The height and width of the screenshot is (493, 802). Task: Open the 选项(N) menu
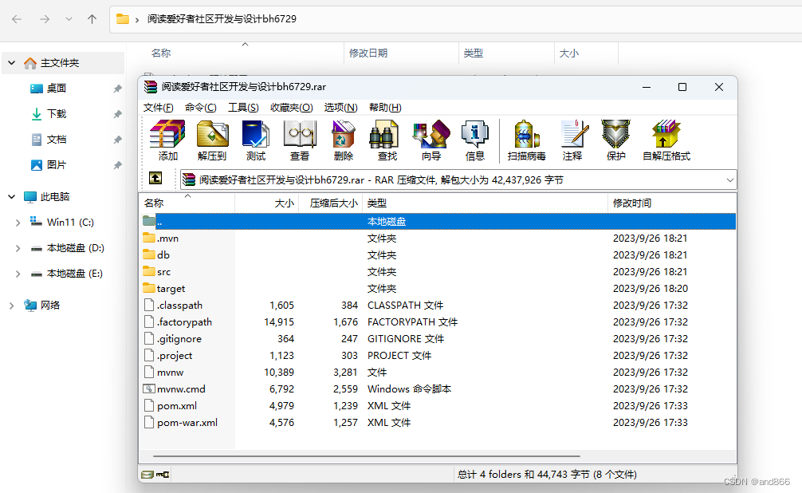pyautogui.click(x=340, y=108)
